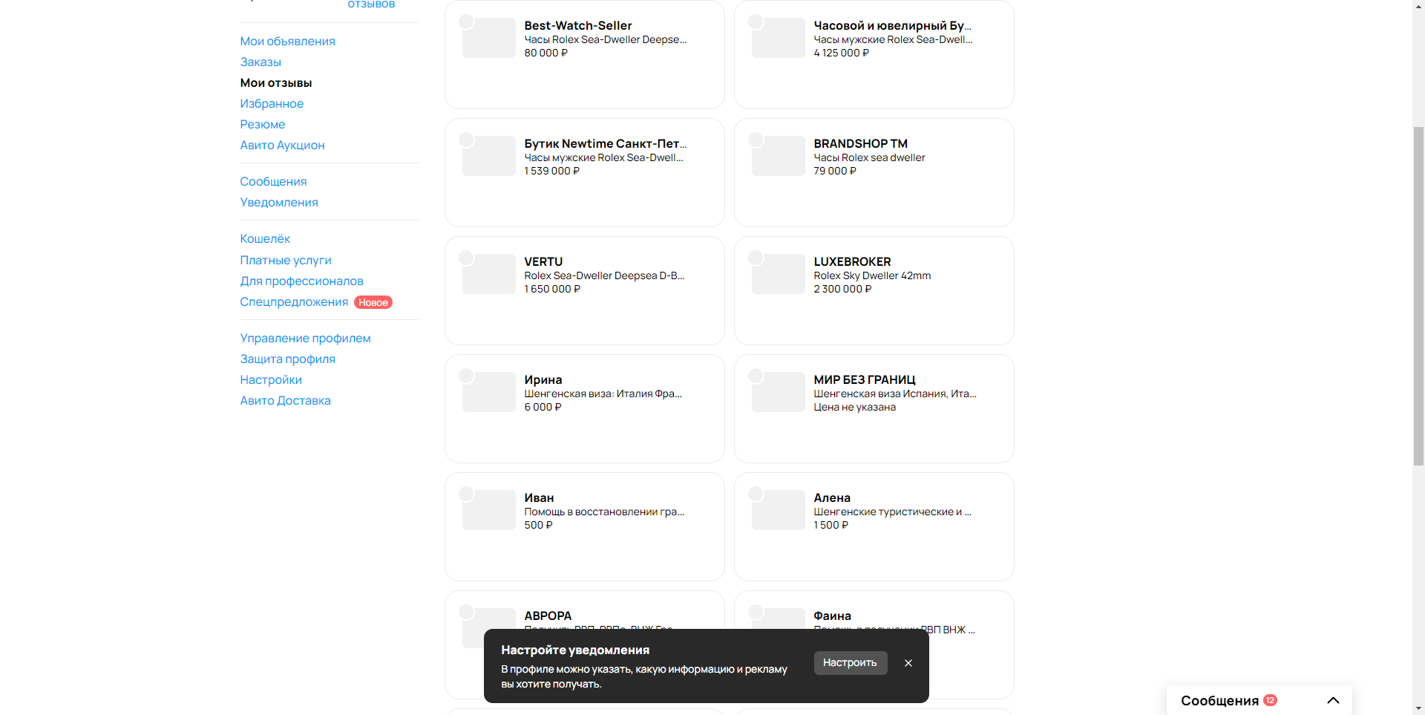Click the scrollbar down arrow
Image resolution: width=1425 pixels, height=715 pixels.
pos(1418,709)
